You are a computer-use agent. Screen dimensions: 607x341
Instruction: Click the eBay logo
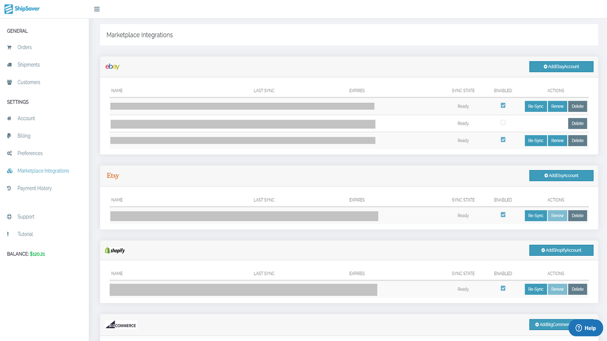(x=112, y=67)
